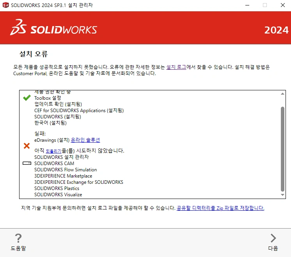This screenshot has width=291, height=257.
Task: Click the red X failure icon
Action: [27, 146]
